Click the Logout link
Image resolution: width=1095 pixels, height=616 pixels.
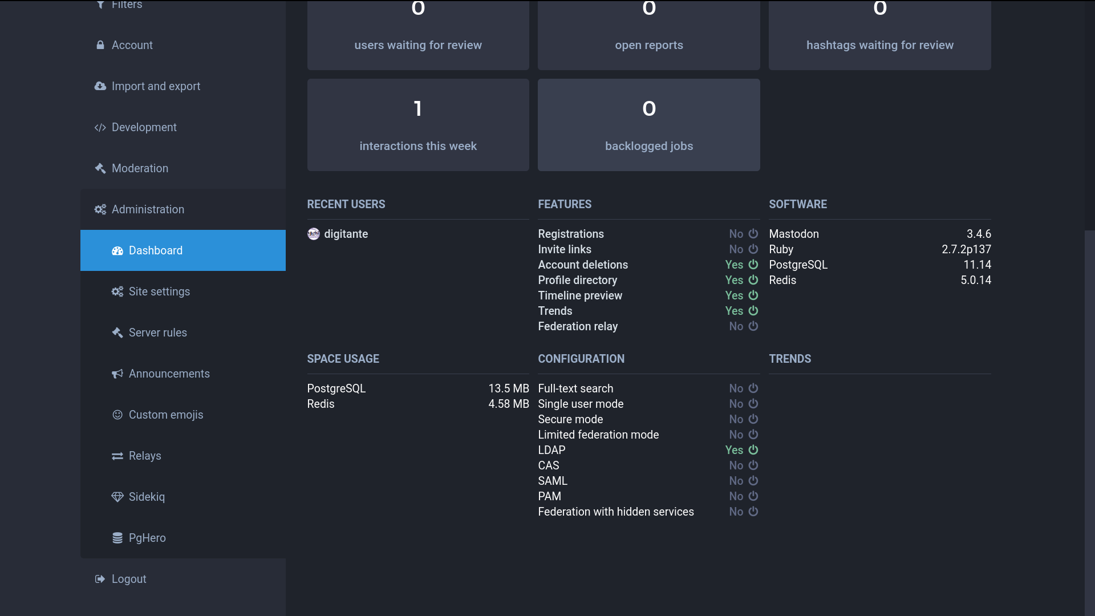(129, 579)
